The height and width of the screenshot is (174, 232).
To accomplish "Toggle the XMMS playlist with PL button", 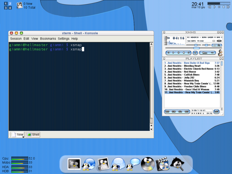I will click(219, 45).
